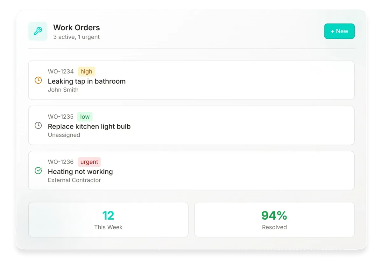This screenshot has width=382, height=269.
Task: Click the WO-1235 order number
Action: pos(61,117)
